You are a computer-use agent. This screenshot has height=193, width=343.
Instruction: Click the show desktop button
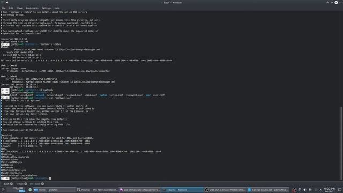[340, 190]
